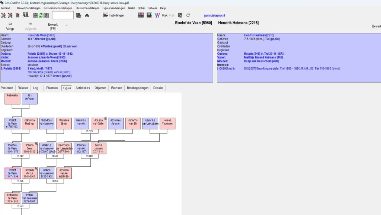Select Helena Teunissen box in figure
This screenshot has height=215, width=381.
[167, 123]
